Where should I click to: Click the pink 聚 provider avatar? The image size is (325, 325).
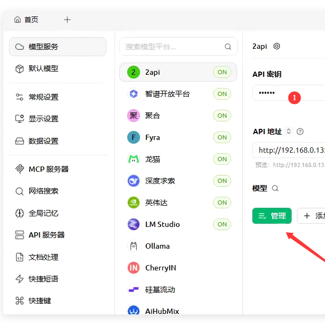tap(134, 116)
